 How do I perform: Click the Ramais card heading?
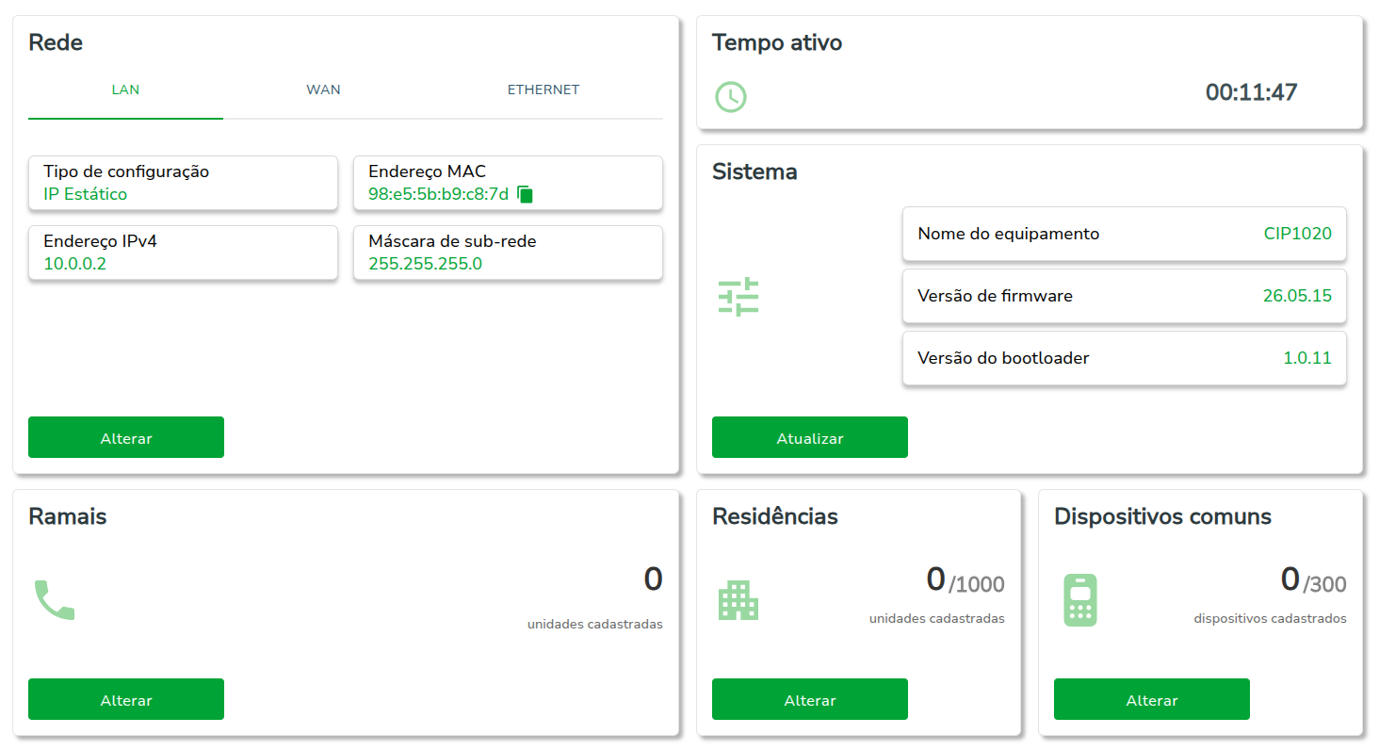pyautogui.click(x=68, y=516)
